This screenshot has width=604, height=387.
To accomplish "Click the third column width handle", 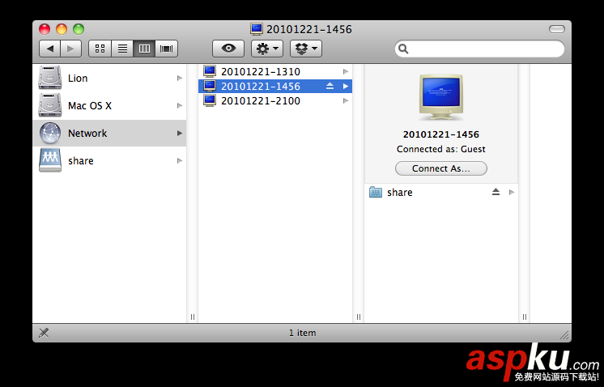I will click(x=525, y=317).
